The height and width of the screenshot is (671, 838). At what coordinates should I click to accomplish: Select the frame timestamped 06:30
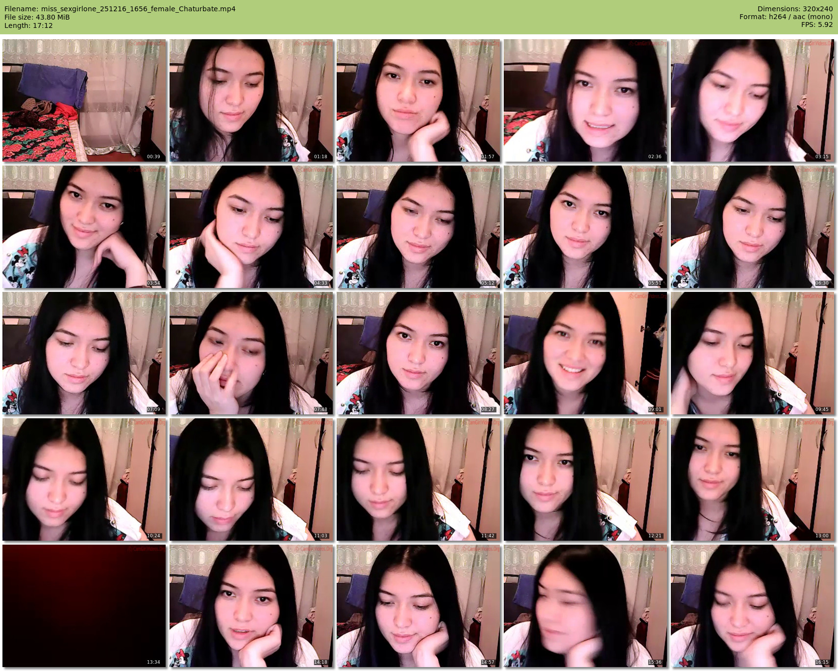pos(752,227)
